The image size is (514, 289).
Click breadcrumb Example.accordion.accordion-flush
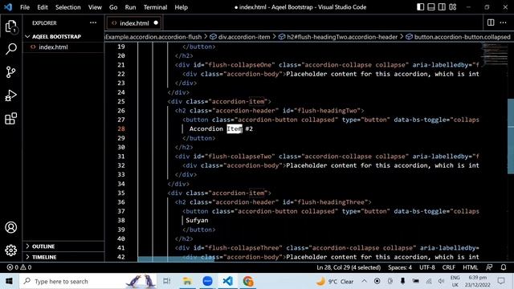pos(153,37)
